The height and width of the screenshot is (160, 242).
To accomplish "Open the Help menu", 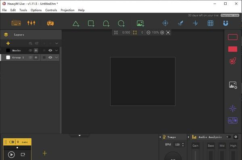I will [x=81, y=10].
